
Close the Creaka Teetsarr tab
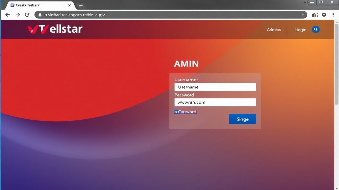[69, 5]
